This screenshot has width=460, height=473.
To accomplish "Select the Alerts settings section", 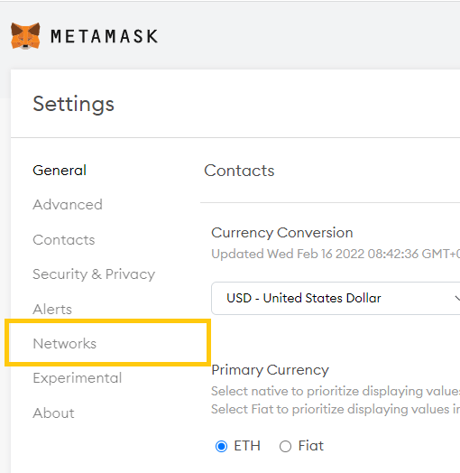I will click(x=52, y=310).
